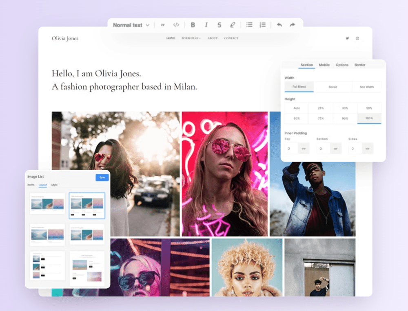Image resolution: width=408 pixels, height=311 pixels.
Task: Choose the highlighted three-image layout with buttons
Action: tap(87, 206)
